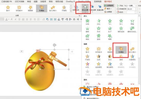The height and width of the screenshot is (99, 141).
Task: Choose 彩色脉冲 (Color Pulse) emphasis in dropdown gallery
Action: 99,50
